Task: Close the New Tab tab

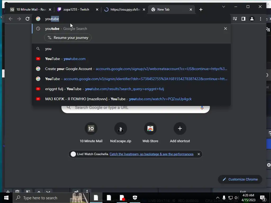Action: click(191, 10)
